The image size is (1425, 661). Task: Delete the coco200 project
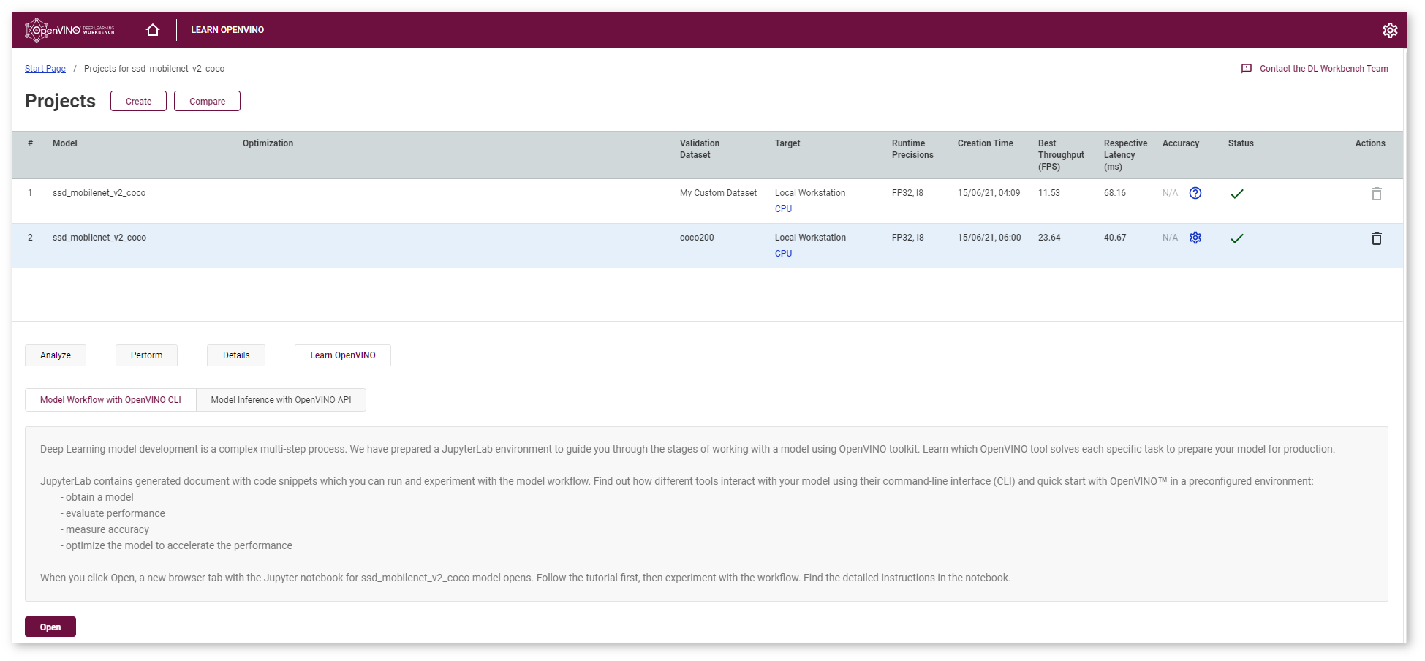(x=1377, y=238)
